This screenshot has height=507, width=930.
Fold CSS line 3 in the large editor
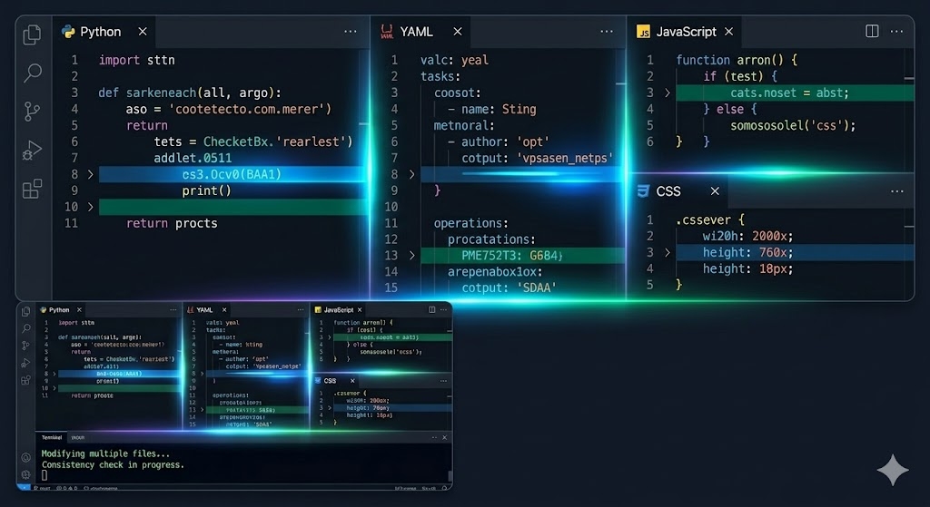point(668,252)
